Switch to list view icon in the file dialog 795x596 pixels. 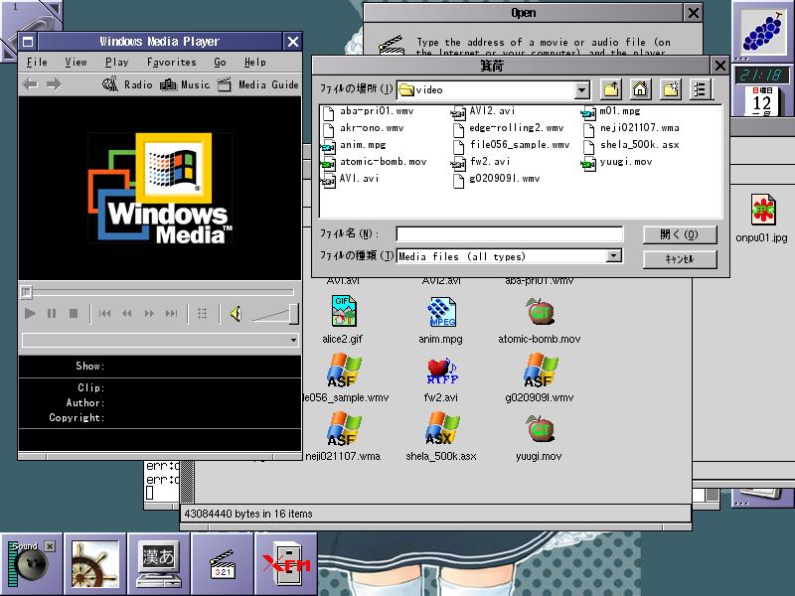[x=701, y=89]
